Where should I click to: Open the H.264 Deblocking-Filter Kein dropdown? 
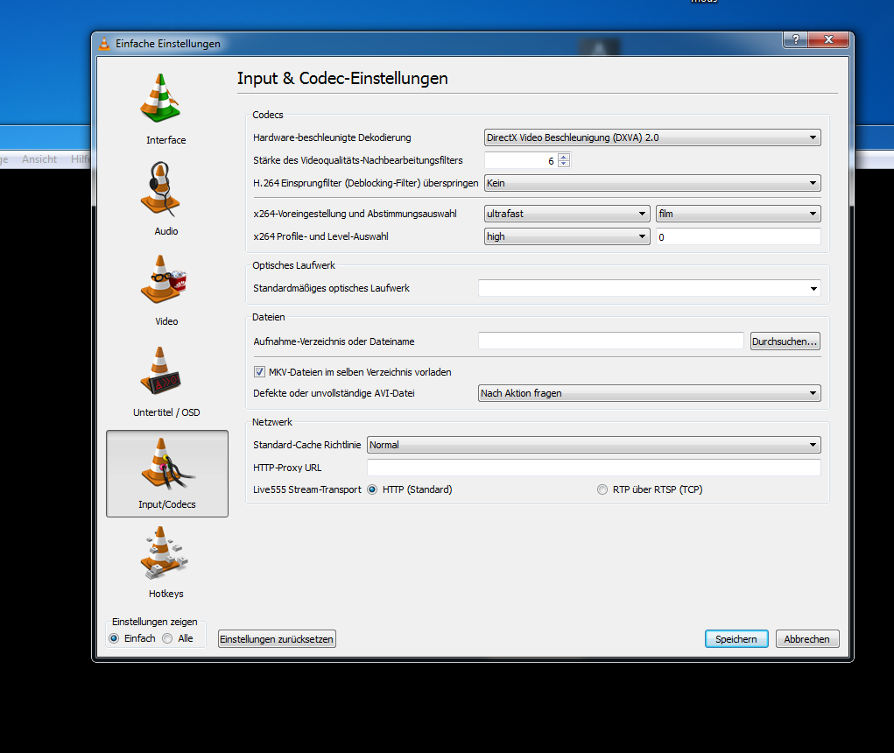tap(652, 183)
